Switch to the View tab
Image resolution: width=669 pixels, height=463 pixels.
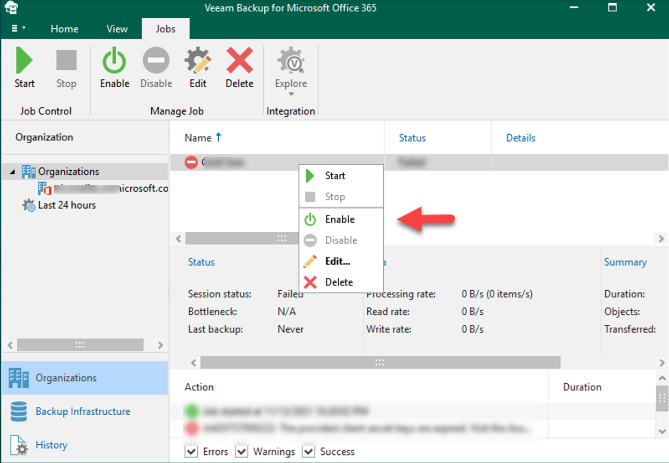[x=117, y=29]
